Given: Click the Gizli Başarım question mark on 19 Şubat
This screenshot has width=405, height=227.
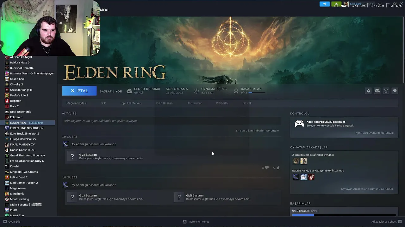Looking at the screenshot, I should coord(72,156).
